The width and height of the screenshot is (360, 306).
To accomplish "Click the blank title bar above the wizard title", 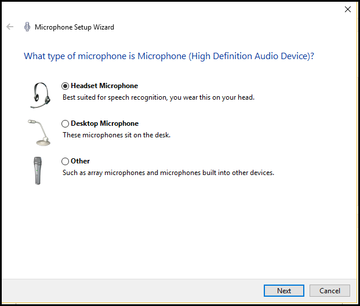I will tap(174, 9).
